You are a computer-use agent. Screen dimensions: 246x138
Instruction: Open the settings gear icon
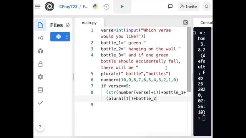(40, 77)
